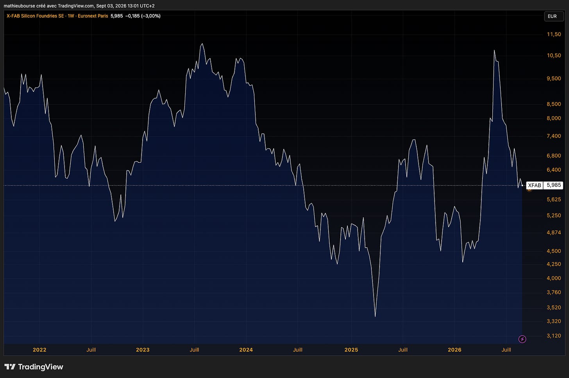Click the purple lightning bolt icon
This screenshot has width=569, height=378.
(x=522, y=339)
